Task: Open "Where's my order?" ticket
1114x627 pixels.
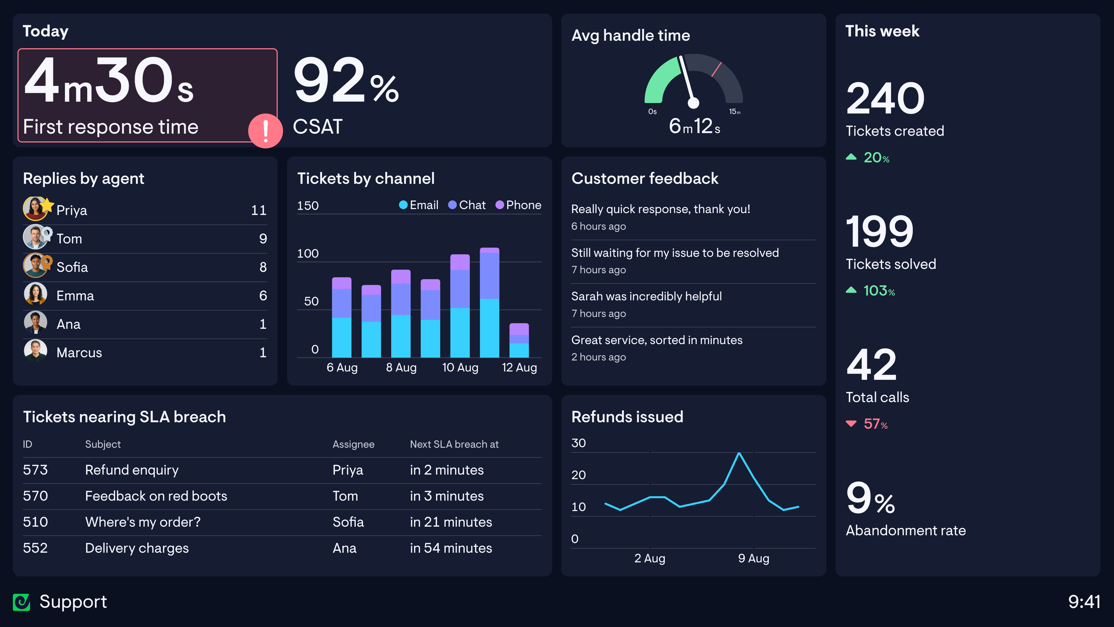Action: [143, 522]
